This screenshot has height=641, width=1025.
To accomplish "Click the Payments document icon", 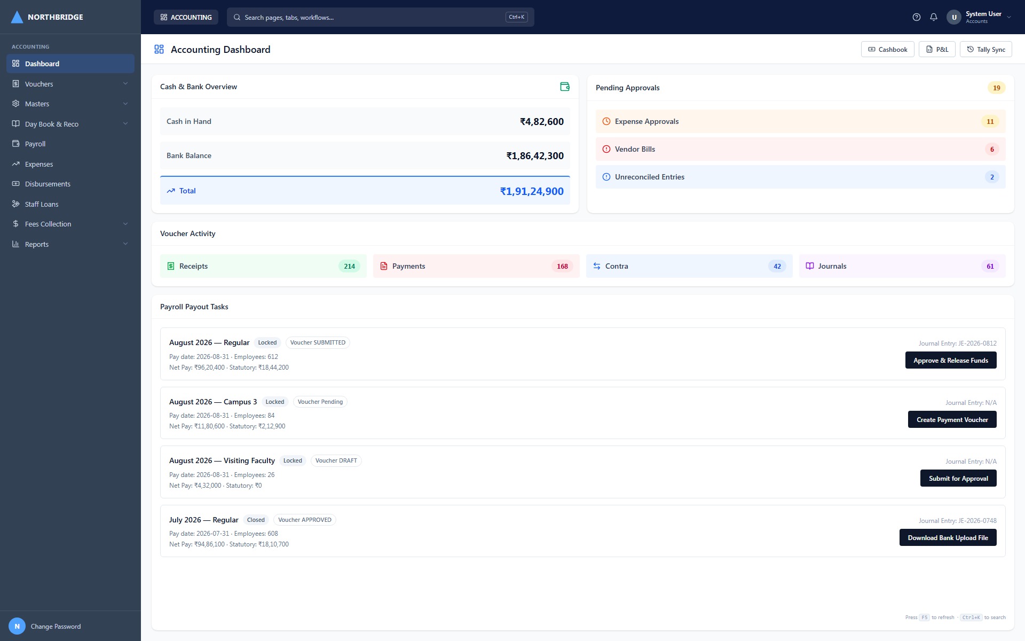I will coord(384,266).
